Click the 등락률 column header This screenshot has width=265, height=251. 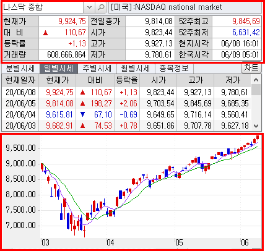(127, 80)
